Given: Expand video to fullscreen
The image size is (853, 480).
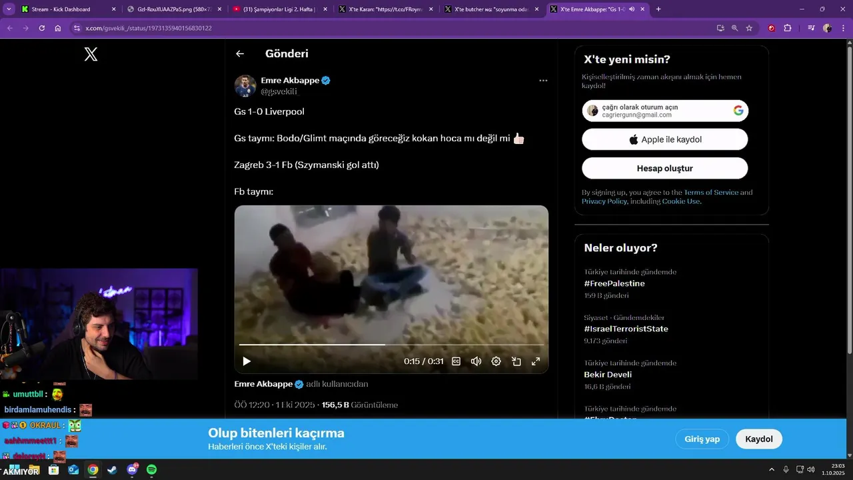Looking at the screenshot, I should tap(535, 361).
